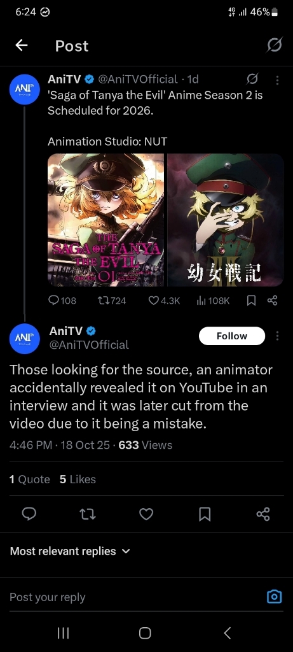Like the tweet with 4.3K likes
This screenshot has width=293, height=652.
(164, 301)
